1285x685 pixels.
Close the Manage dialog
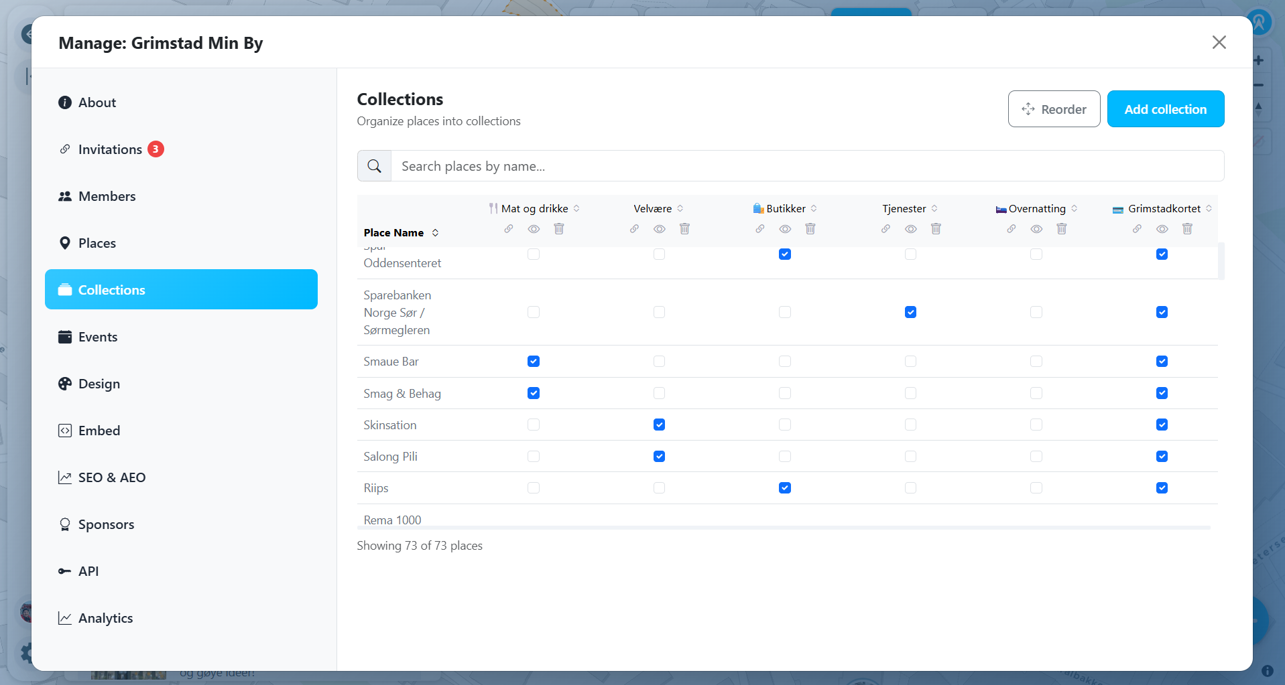pos(1219,42)
